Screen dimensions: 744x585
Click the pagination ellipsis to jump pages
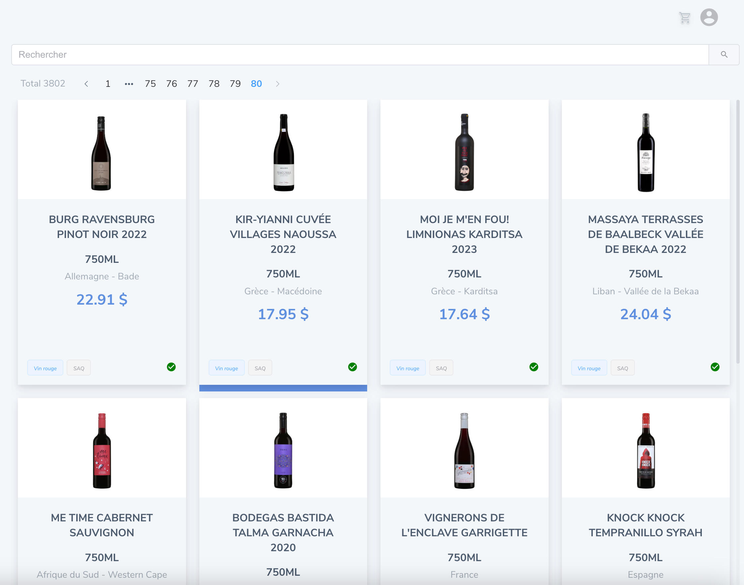(x=129, y=84)
